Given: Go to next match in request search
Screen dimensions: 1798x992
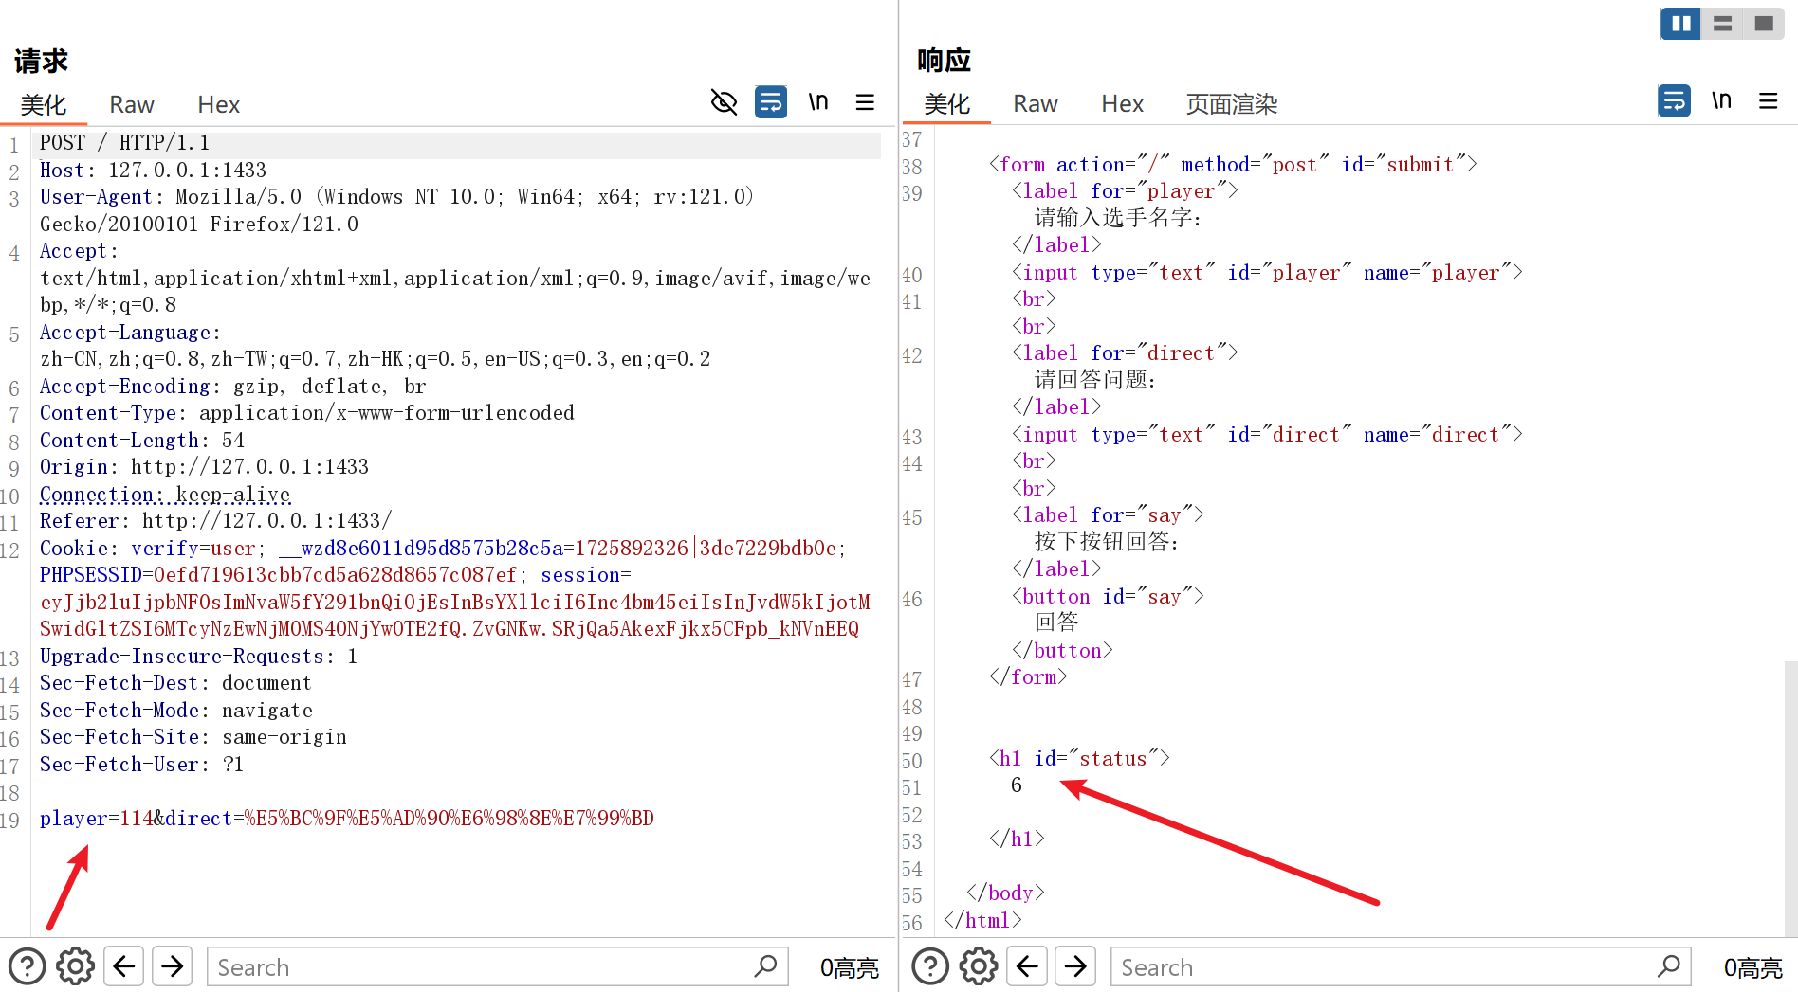Looking at the screenshot, I should (173, 966).
